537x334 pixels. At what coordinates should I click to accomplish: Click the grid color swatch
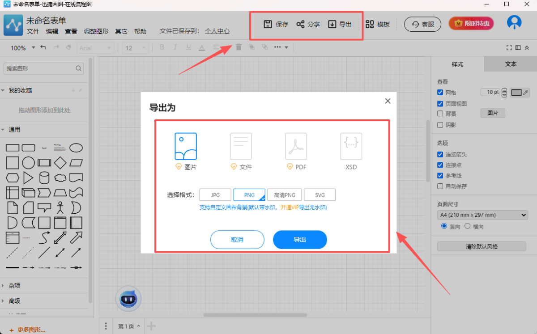pos(516,93)
